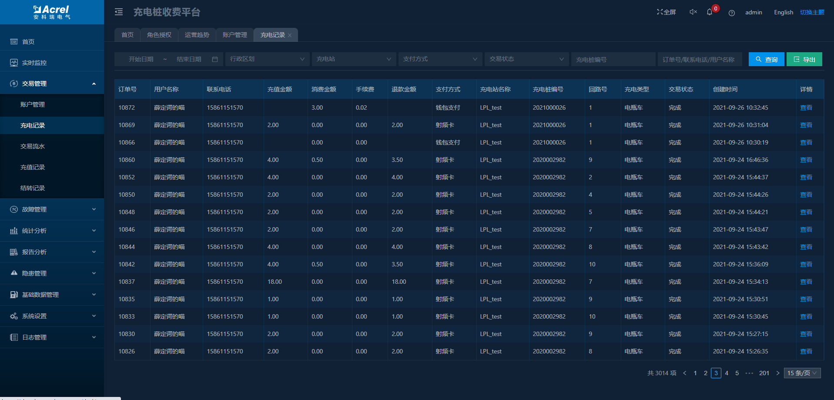This screenshot has width=834, height=400.
Task: Change page size 15 条/页 dropdown
Action: tap(802, 373)
